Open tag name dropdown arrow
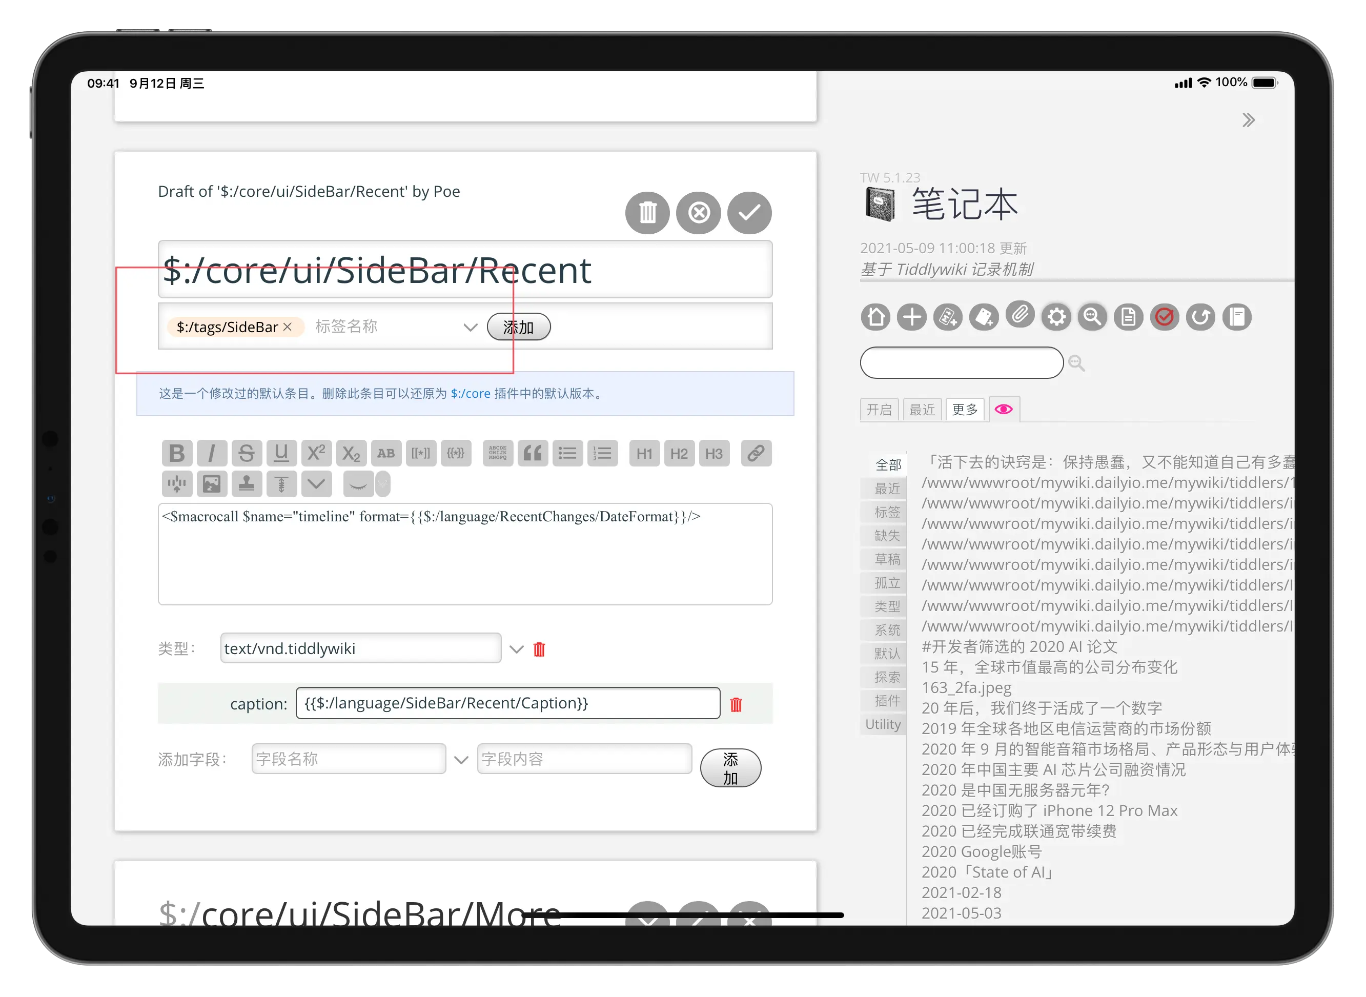Viewport: 1366px width, 997px height. point(470,328)
